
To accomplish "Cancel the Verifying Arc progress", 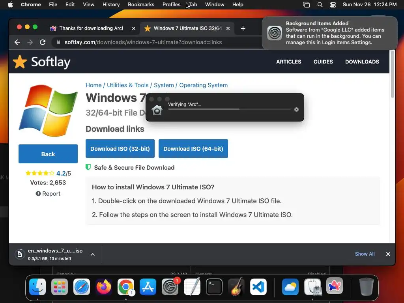I will [x=296, y=110].
